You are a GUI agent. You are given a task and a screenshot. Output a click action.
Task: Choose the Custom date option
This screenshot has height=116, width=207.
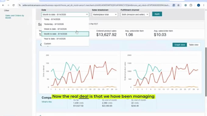tap(65, 44)
